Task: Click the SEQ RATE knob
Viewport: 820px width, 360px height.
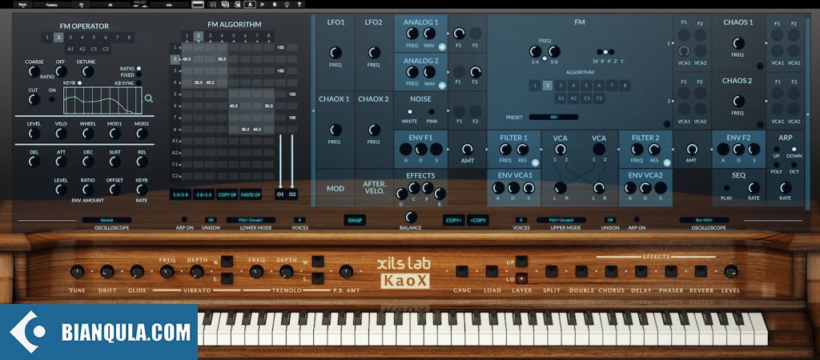Action: [754, 188]
